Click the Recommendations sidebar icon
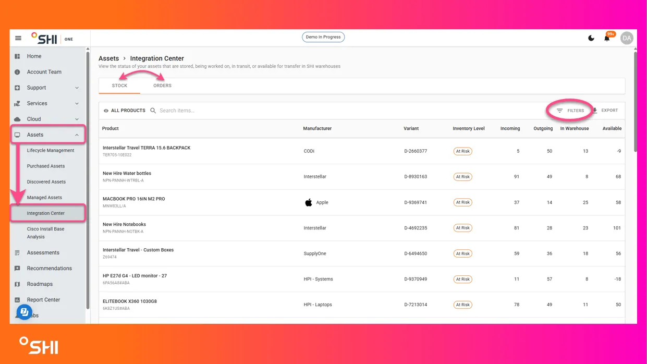This screenshot has width=647, height=364. [x=17, y=268]
